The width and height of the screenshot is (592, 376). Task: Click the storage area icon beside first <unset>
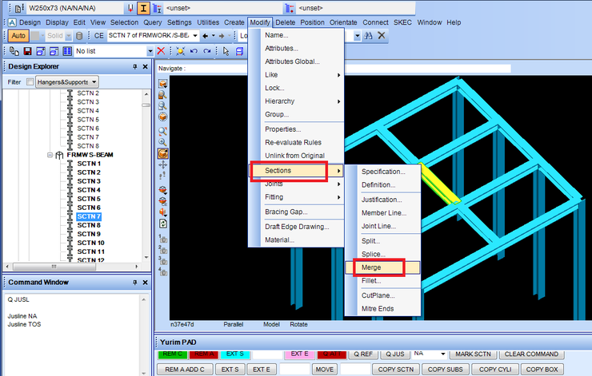[x=157, y=8]
